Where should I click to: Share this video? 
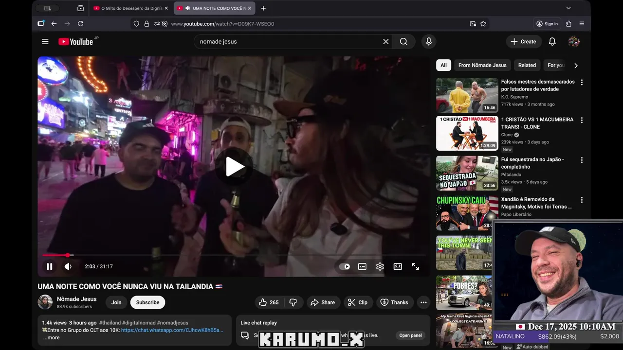323,302
